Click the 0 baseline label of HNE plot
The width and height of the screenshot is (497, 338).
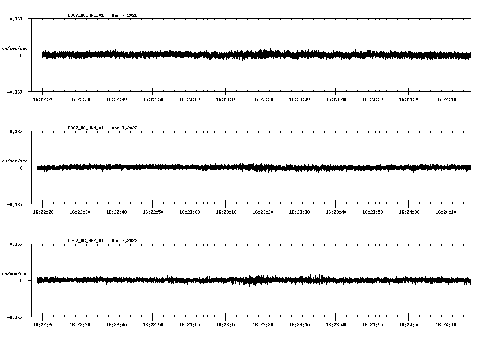21,55
